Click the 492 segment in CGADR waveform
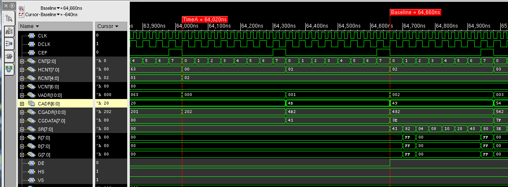The image size is (508, 187). tap(441, 112)
